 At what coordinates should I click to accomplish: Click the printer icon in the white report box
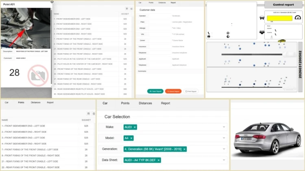pos(209,37)
